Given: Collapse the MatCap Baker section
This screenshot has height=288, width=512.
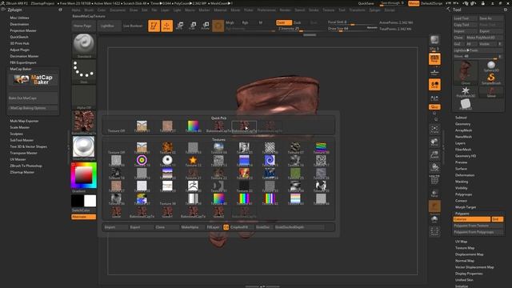Looking at the screenshot, I should pyautogui.click(x=21, y=69).
